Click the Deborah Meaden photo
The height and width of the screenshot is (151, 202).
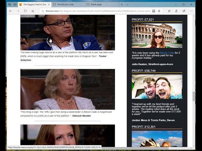coord(68,89)
